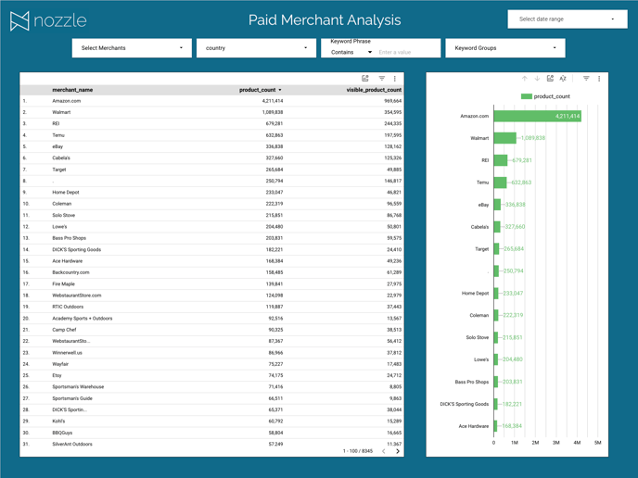
Task: Open the Select date range dropdown
Action: [x=568, y=19]
